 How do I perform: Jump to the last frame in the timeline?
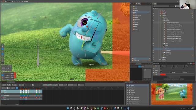point(14,88)
